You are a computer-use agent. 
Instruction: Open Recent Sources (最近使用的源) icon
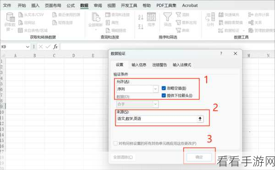click(x=55, y=15)
